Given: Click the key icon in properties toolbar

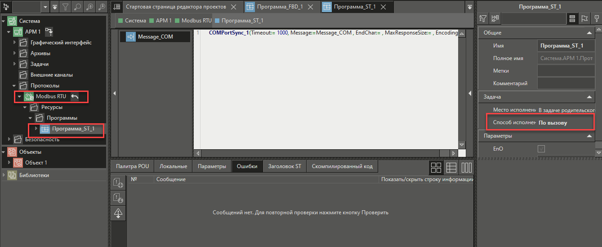Looking at the screenshot, I should (x=596, y=18).
